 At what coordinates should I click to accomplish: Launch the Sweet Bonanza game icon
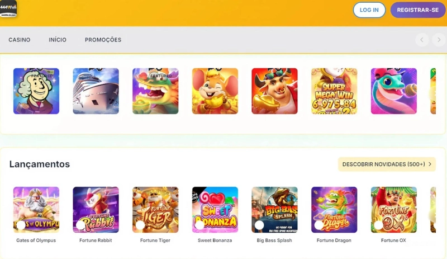[215, 210]
